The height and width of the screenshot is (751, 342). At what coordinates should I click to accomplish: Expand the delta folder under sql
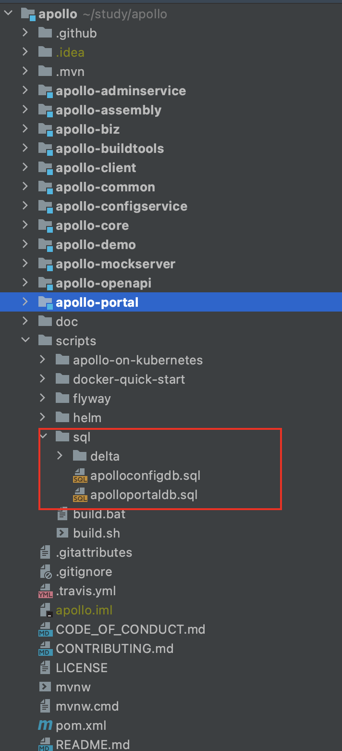(60, 456)
